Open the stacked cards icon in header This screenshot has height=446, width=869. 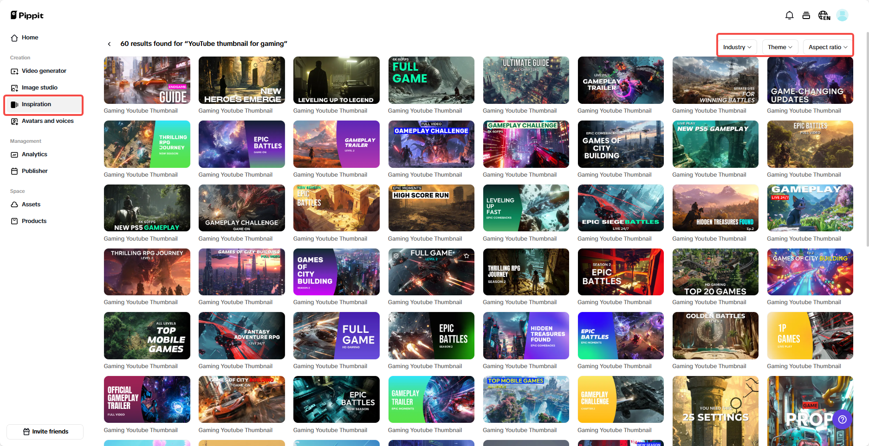tap(806, 15)
